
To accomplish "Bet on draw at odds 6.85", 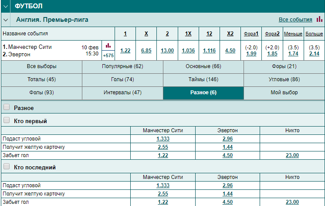I will (146, 51).
